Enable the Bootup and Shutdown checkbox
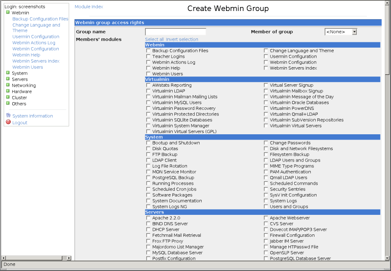The image size is (391, 271). pyautogui.click(x=148, y=143)
